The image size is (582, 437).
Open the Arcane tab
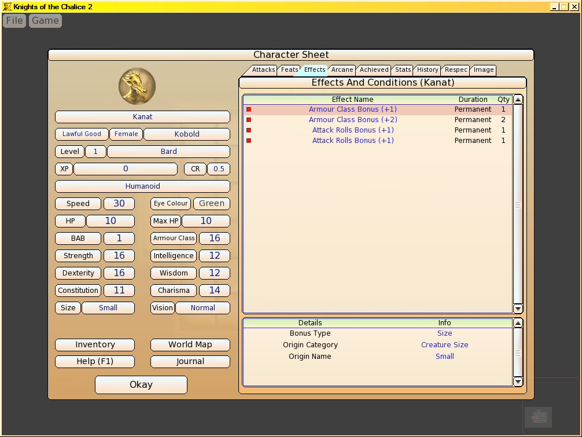pos(342,70)
